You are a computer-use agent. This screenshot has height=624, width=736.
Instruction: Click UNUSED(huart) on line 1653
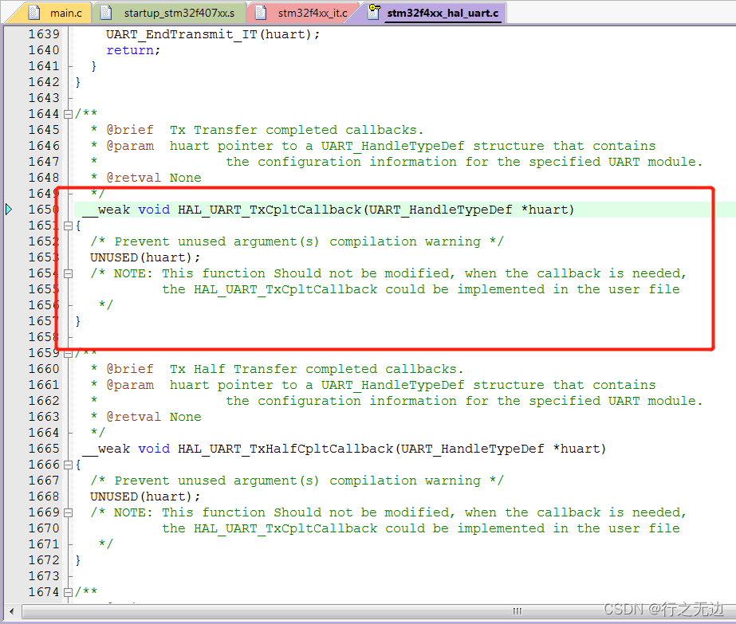tap(145, 257)
